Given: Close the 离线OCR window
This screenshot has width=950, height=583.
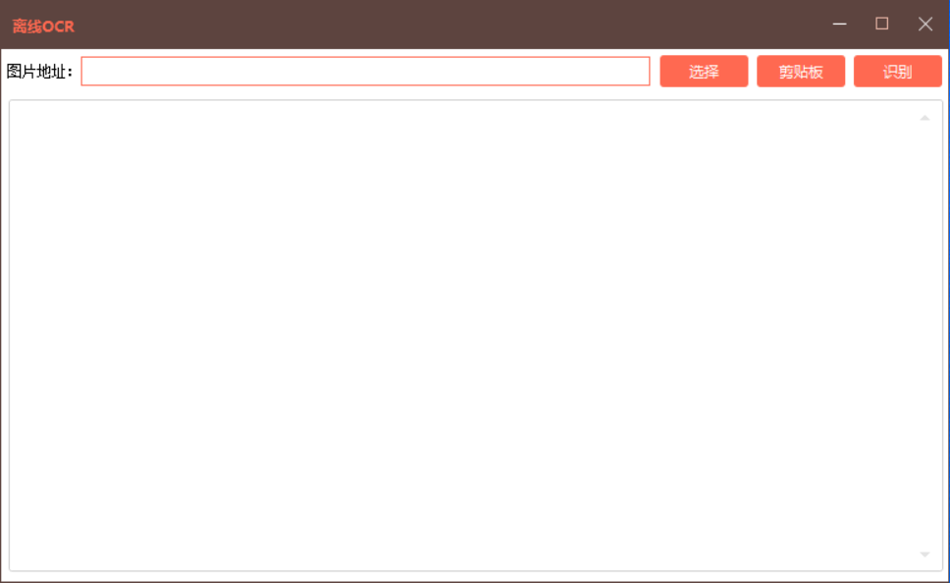Looking at the screenshot, I should [924, 25].
